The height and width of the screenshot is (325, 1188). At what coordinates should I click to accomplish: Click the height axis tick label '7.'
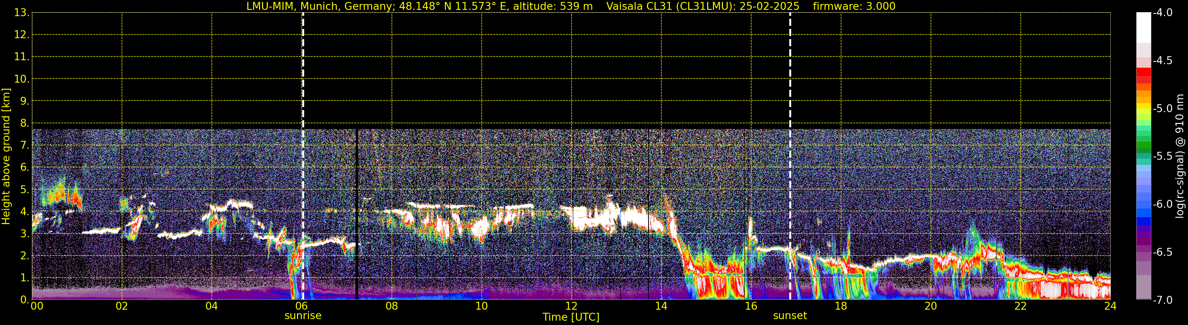pos(24,146)
